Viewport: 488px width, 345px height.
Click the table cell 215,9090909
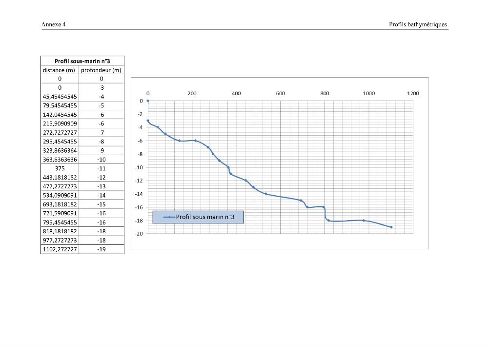60,124
